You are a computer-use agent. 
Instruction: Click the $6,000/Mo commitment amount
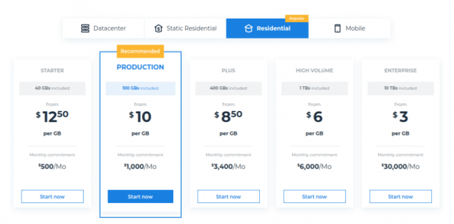[x=314, y=167]
